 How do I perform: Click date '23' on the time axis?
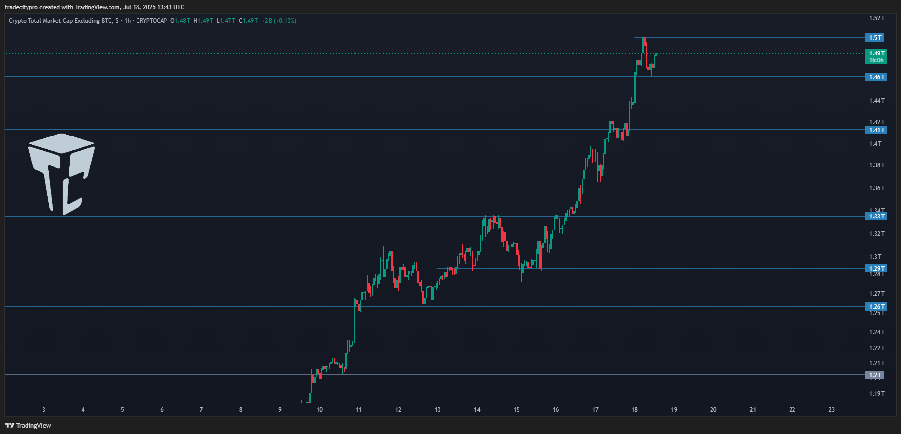pyautogui.click(x=832, y=410)
